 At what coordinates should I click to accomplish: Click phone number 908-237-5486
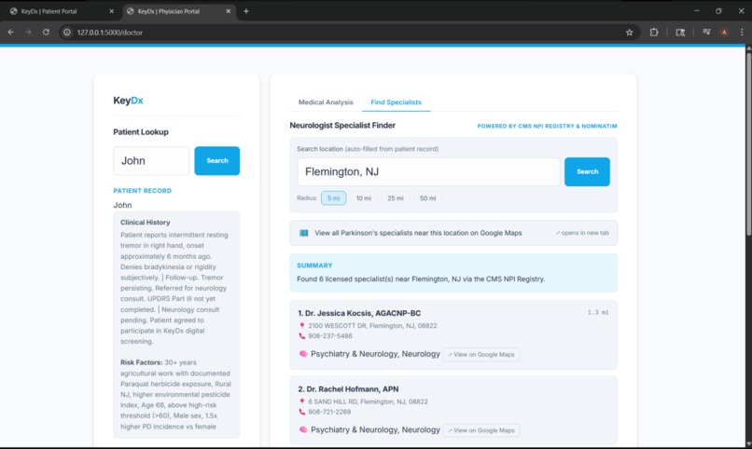point(330,336)
